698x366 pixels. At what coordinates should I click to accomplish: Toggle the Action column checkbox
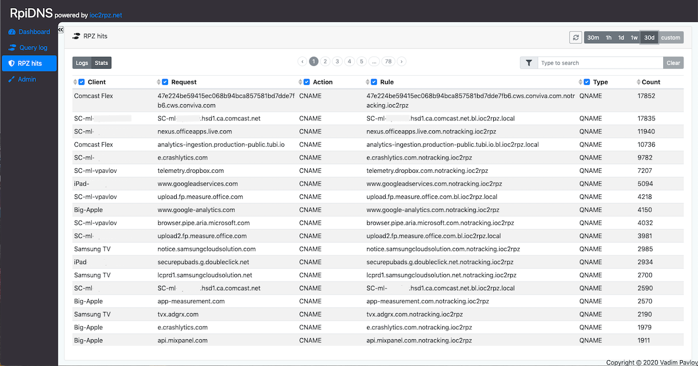pos(307,82)
